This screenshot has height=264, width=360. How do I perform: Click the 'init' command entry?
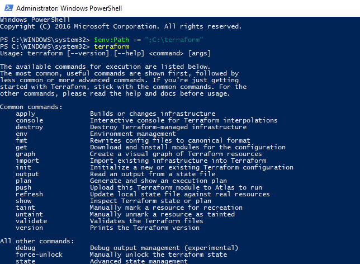pyautogui.click(x=23, y=167)
